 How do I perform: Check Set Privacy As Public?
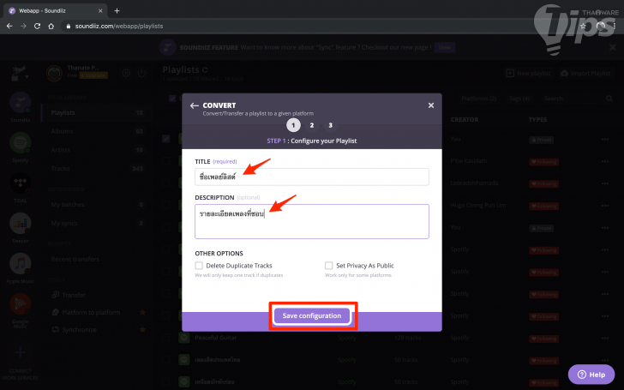[x=329, y=266]
